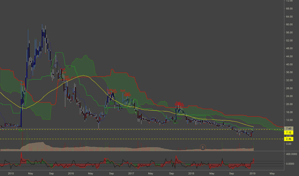Click the 28.00 price axis value
Viewport: 299px width, 176px height.
[289, 88]
